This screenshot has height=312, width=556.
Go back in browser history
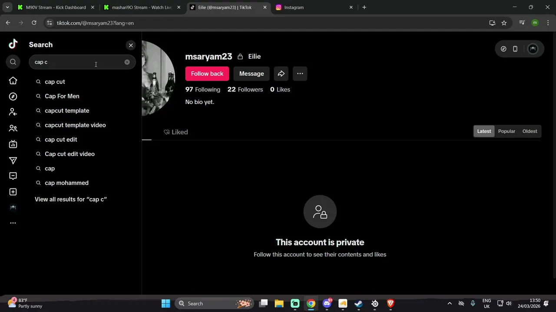point(8,23)
